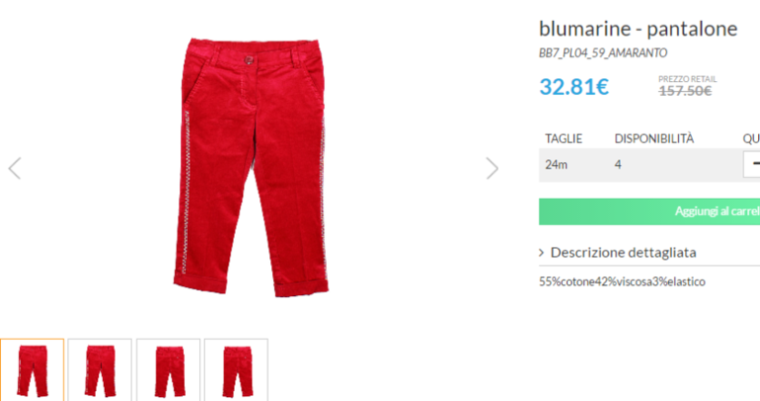The image size is (760, 401).
Task: Click the availability value 4
Action: click(x=618, y=164)
